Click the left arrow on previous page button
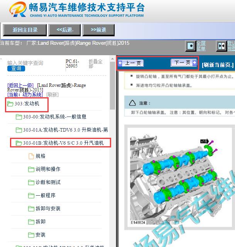 (x=120, y=63)
